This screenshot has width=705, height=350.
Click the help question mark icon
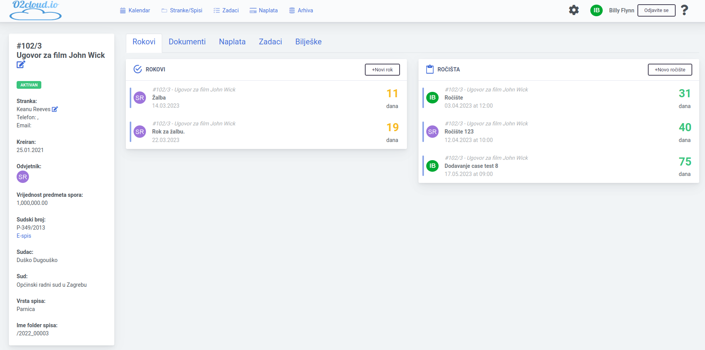(684, 10)
